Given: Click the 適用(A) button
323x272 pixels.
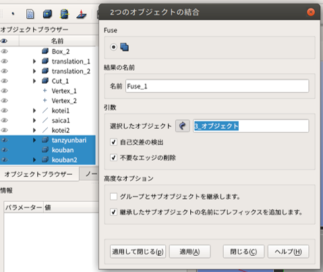Looking at the screenshot, I should (x=189, y=251).
